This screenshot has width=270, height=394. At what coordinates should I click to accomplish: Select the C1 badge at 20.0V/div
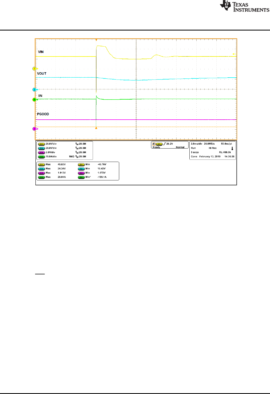tap(41, 144)
